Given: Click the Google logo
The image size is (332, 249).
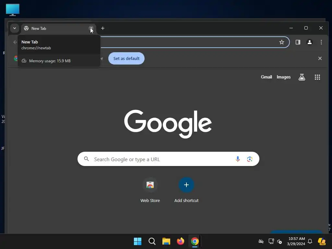Looking at the screenshot, I should (x=168, y=124).
